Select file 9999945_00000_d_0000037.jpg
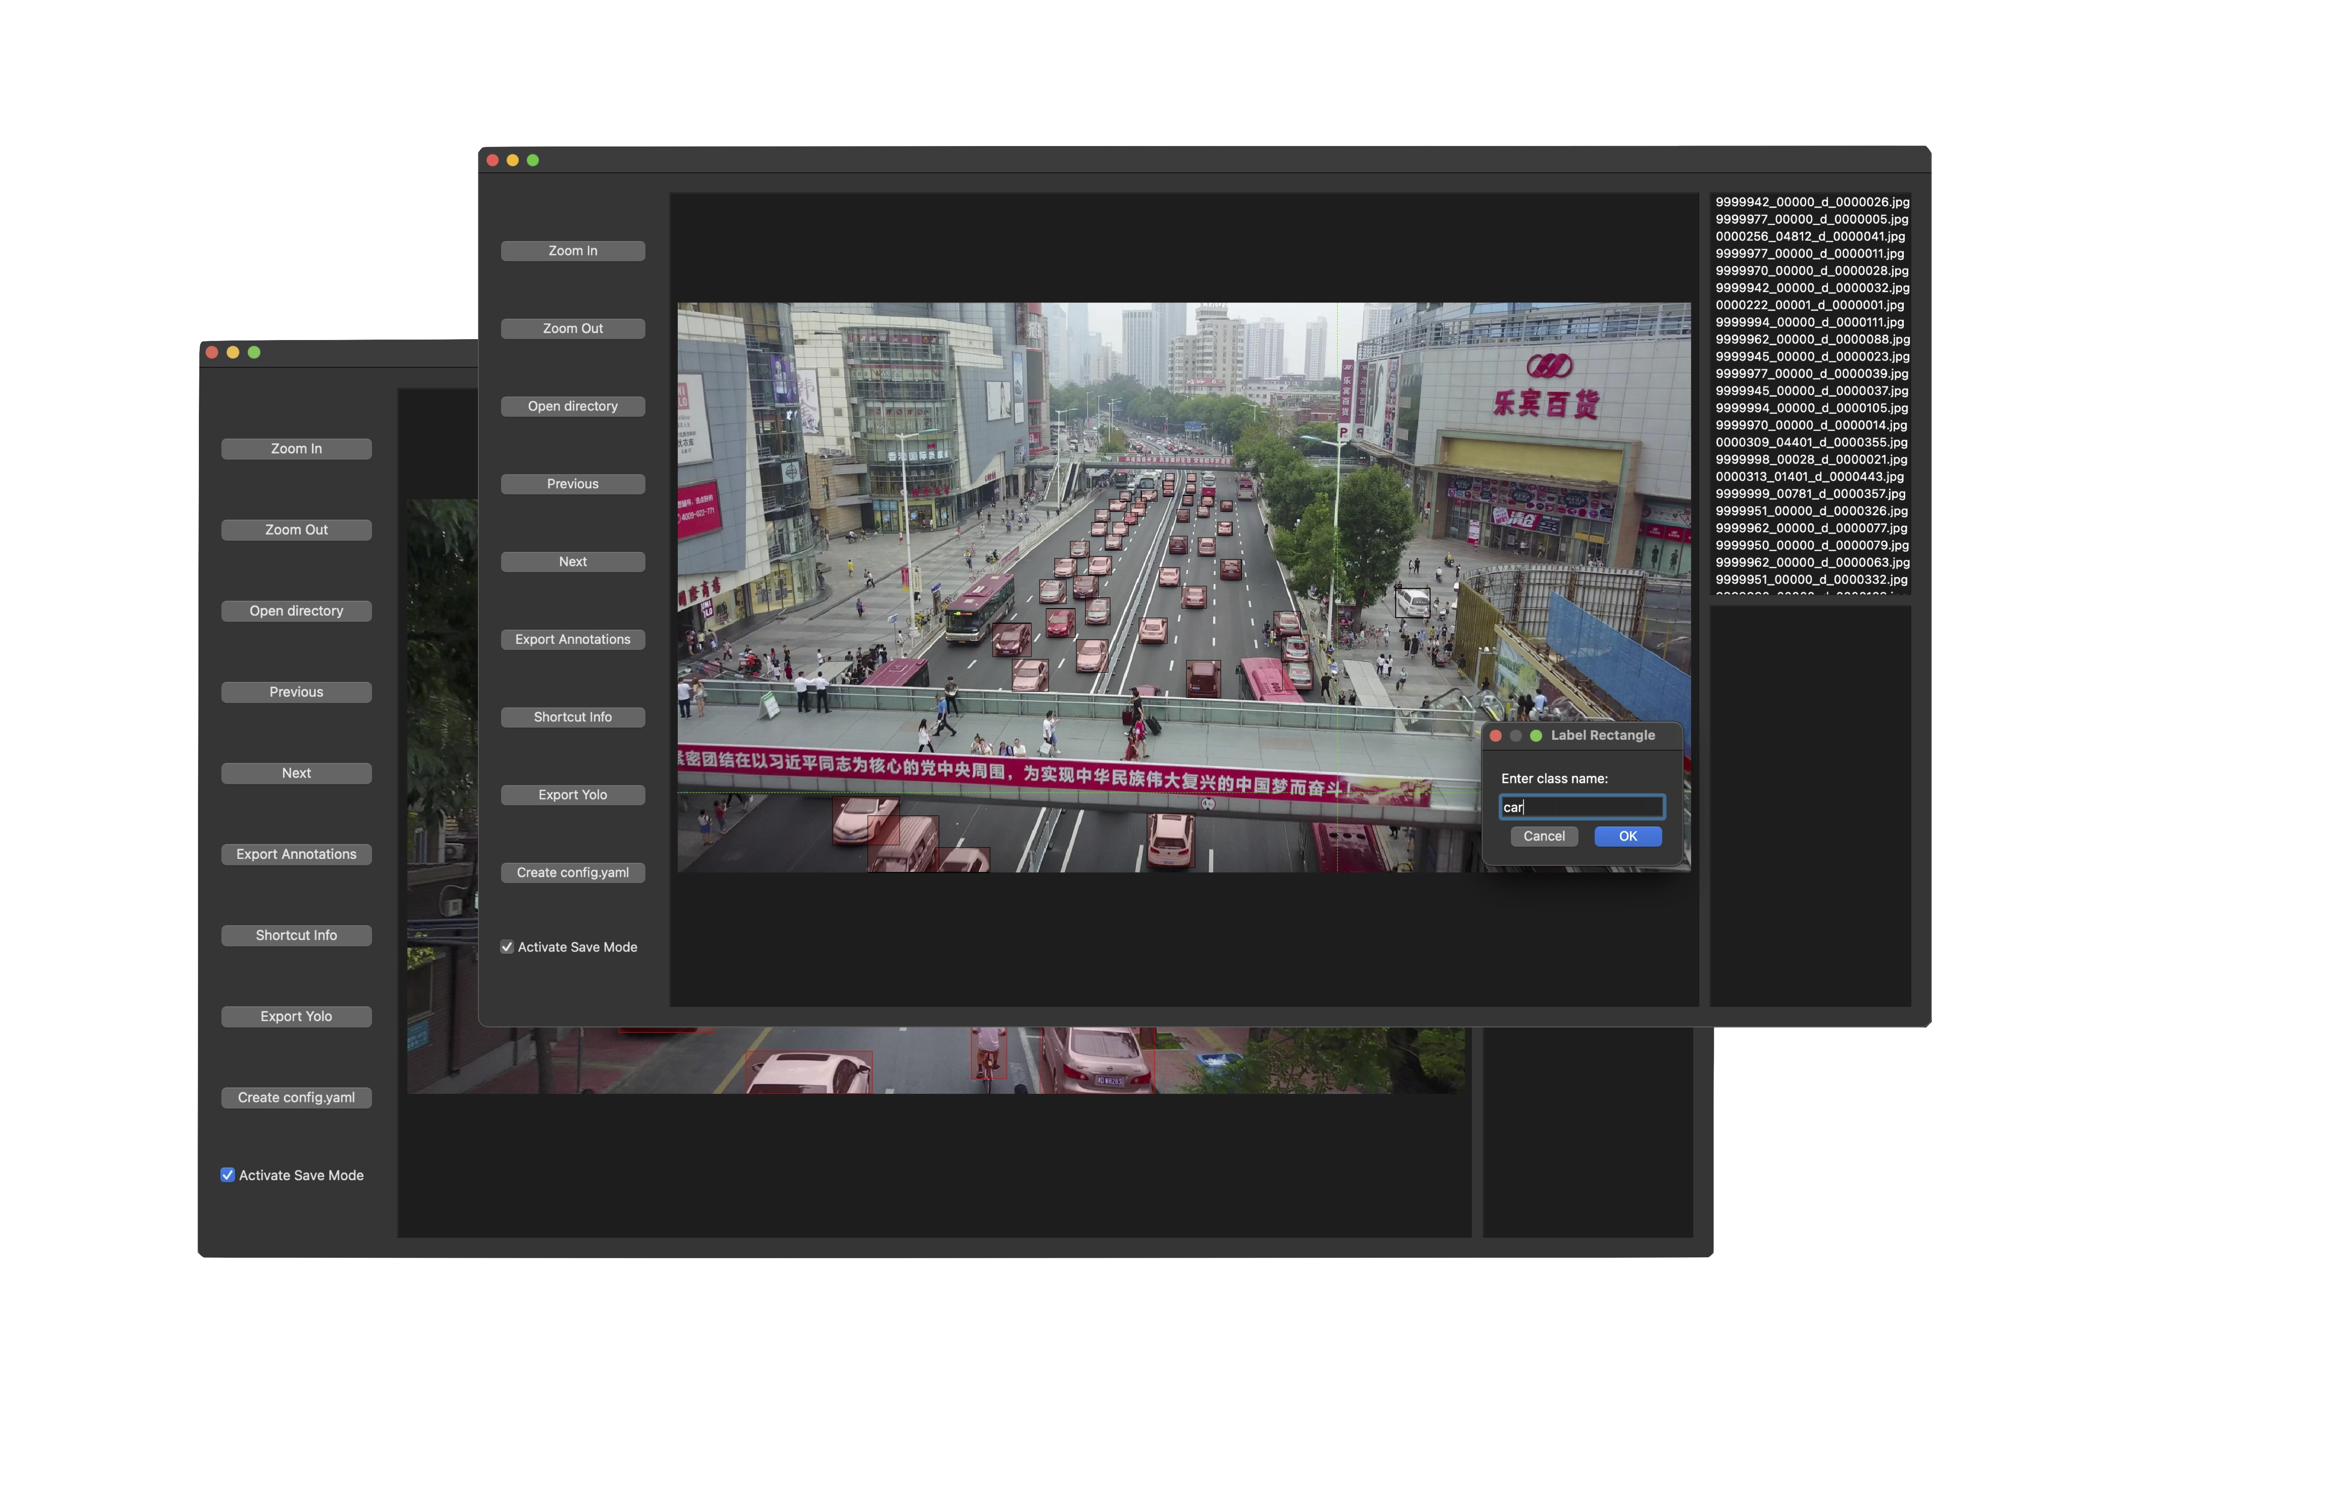This screenshot has width=2326, height=1511. click(x=1811, y=391)
